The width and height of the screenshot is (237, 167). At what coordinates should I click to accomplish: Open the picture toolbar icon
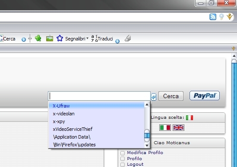tap(50, 38)
